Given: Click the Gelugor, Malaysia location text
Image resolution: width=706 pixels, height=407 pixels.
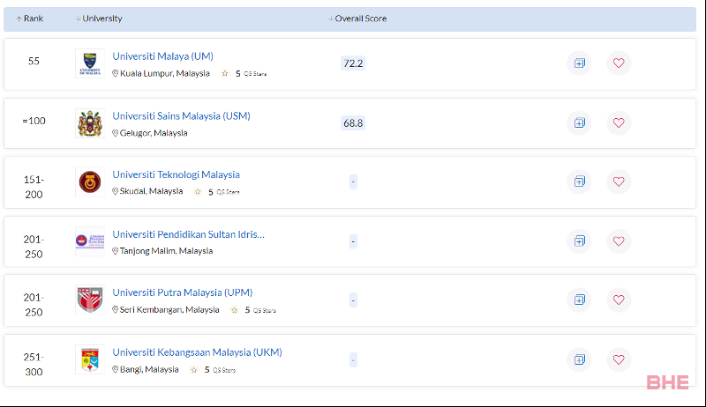Looking at the screenshot, I should click(149, 133).
